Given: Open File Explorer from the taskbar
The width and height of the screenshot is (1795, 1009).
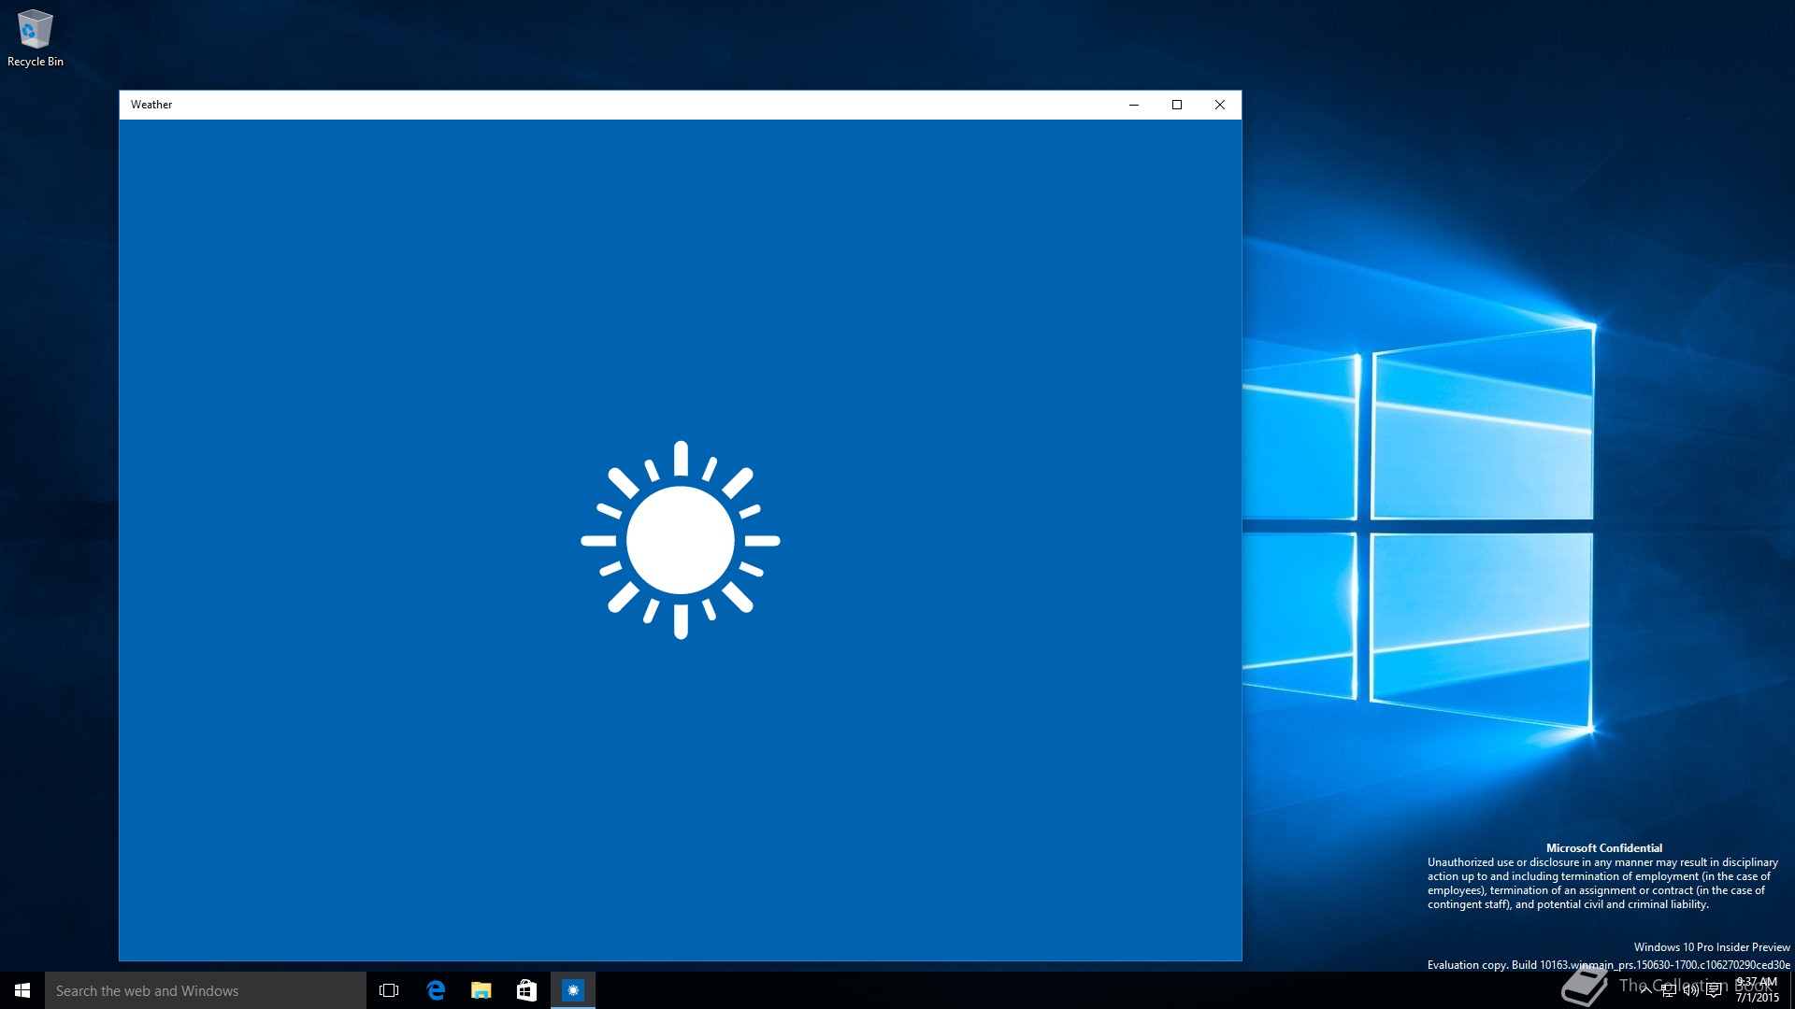Looking at the screenshot, I should [481, 990].
